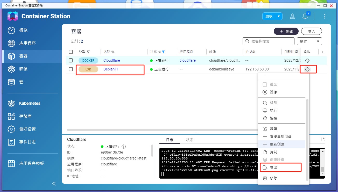This screenshot has height=192, width=338.
Task: Check the Cloudflare container checkbox
Action: point(71,60)
